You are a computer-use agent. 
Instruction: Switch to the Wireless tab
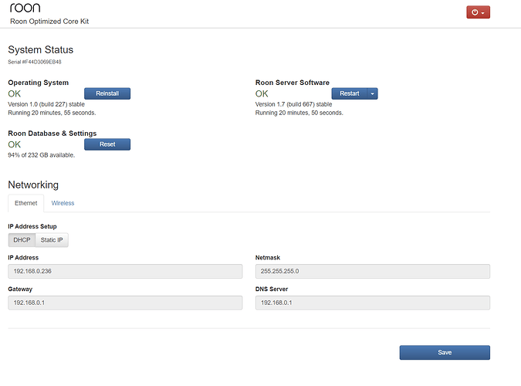pos(63,203)
